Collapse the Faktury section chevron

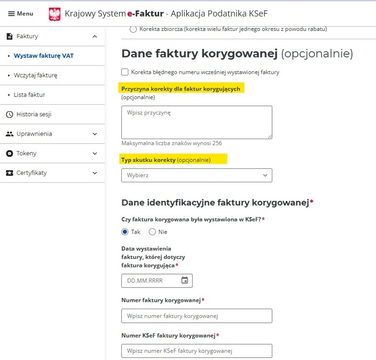[95, 37]
